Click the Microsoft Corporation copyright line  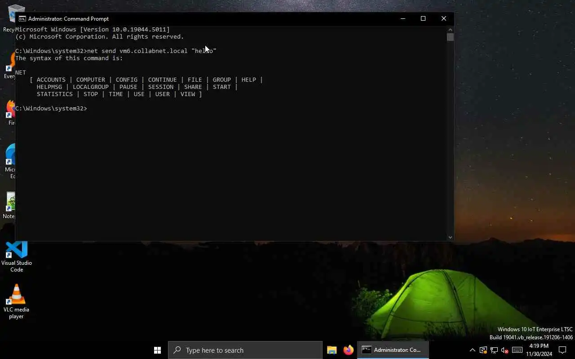click(100, 36)
